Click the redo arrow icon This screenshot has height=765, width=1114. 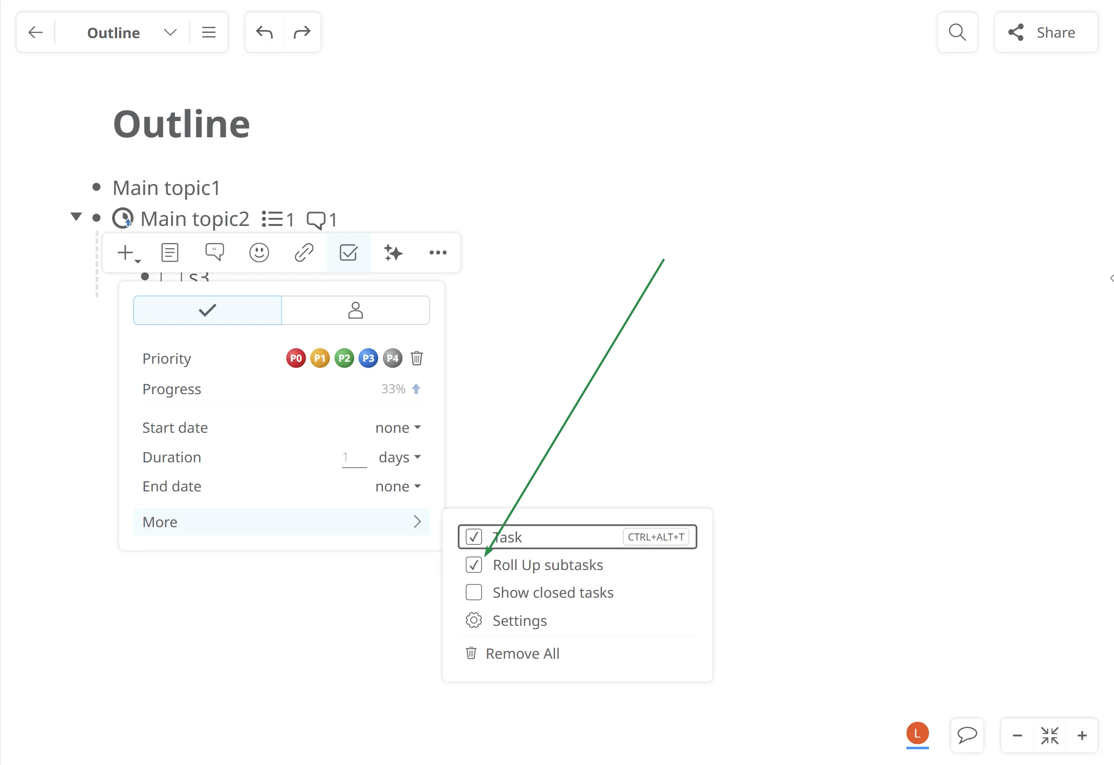[x=302, y=32]
